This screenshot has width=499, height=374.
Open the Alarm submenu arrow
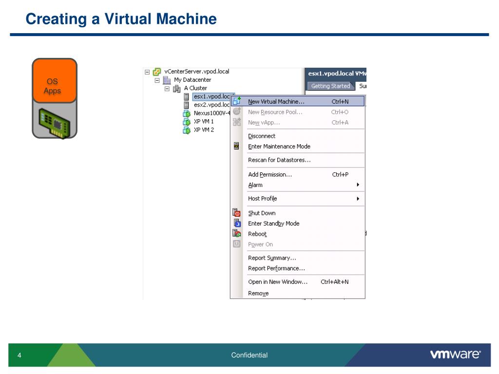tap(358, 185)
